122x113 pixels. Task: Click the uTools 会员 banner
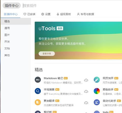[x=78, y=40]
